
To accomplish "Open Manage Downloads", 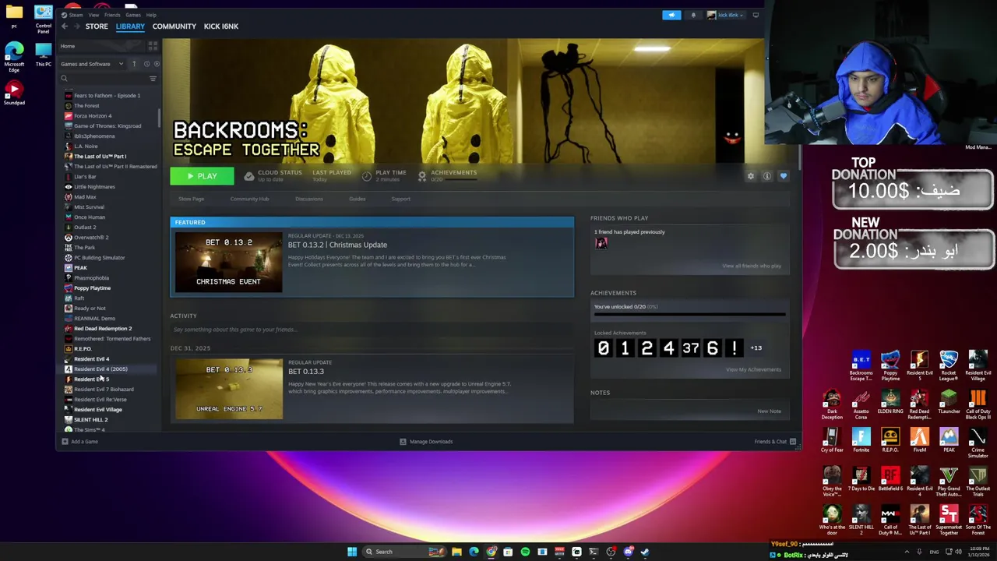I will [426, 442].
